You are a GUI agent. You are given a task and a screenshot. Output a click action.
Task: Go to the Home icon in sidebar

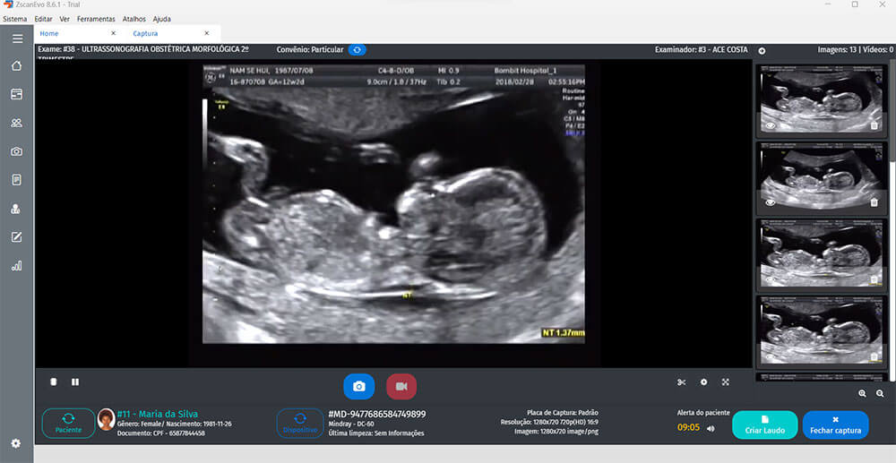16,65
